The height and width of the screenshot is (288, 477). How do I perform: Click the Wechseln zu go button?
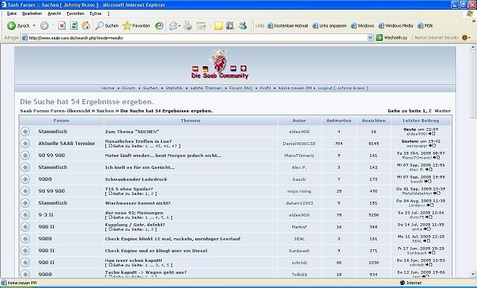(391, 38)
